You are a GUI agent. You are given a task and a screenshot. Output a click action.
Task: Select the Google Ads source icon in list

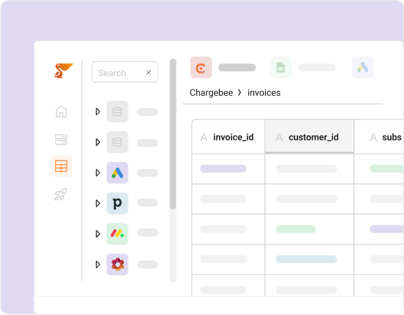coord(117,173)
